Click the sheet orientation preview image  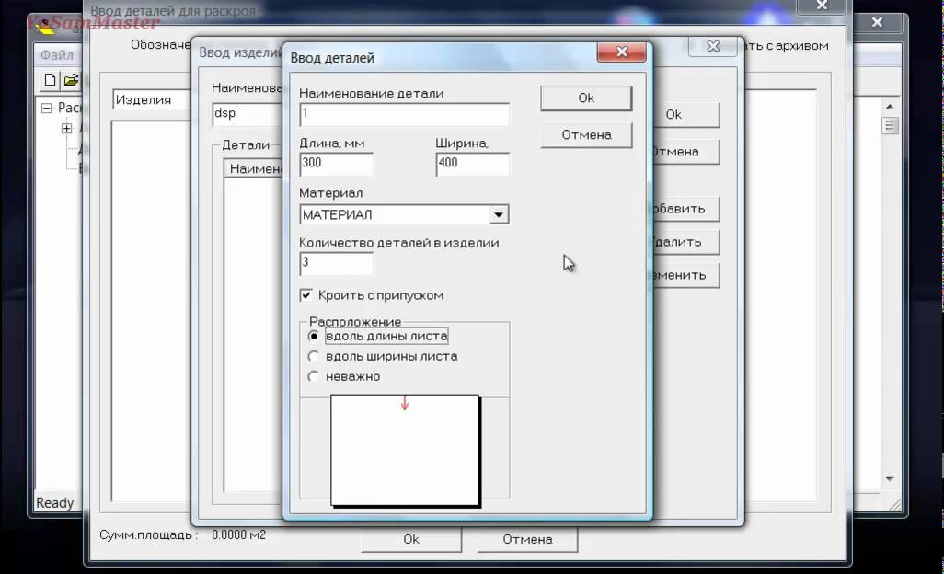coord(405,450)
